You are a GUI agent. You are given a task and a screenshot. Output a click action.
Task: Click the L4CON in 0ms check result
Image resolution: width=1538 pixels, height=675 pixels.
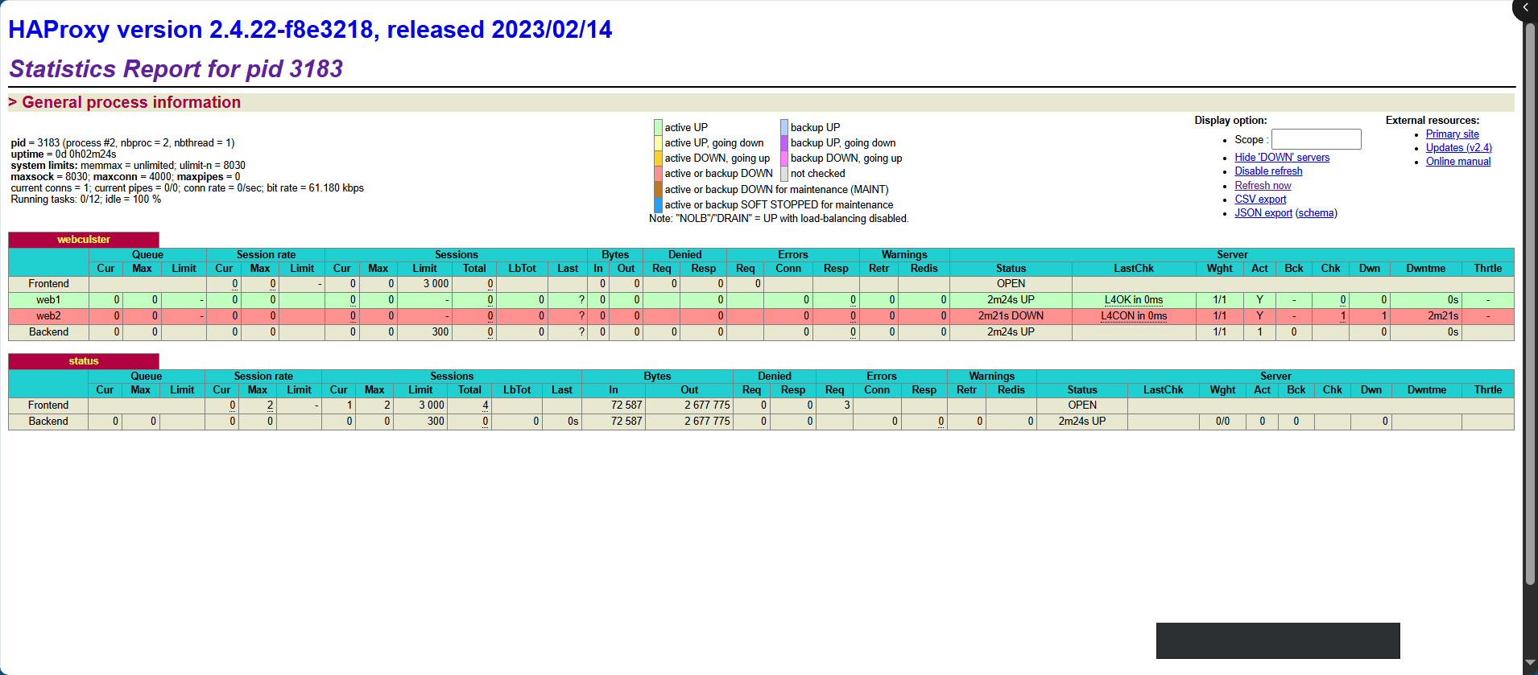pos(1134,316)
